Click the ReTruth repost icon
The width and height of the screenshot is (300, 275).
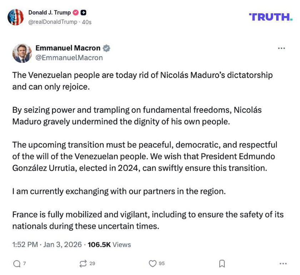[84, 264]
